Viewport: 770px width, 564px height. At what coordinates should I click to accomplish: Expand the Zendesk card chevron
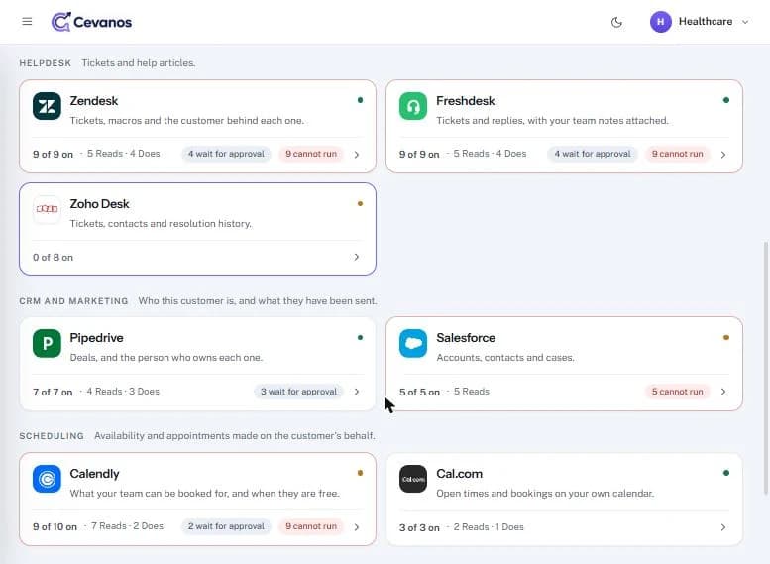click(x=357, y=155)
